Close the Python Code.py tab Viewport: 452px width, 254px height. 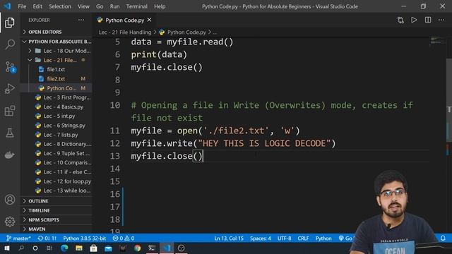coord(149,20)
